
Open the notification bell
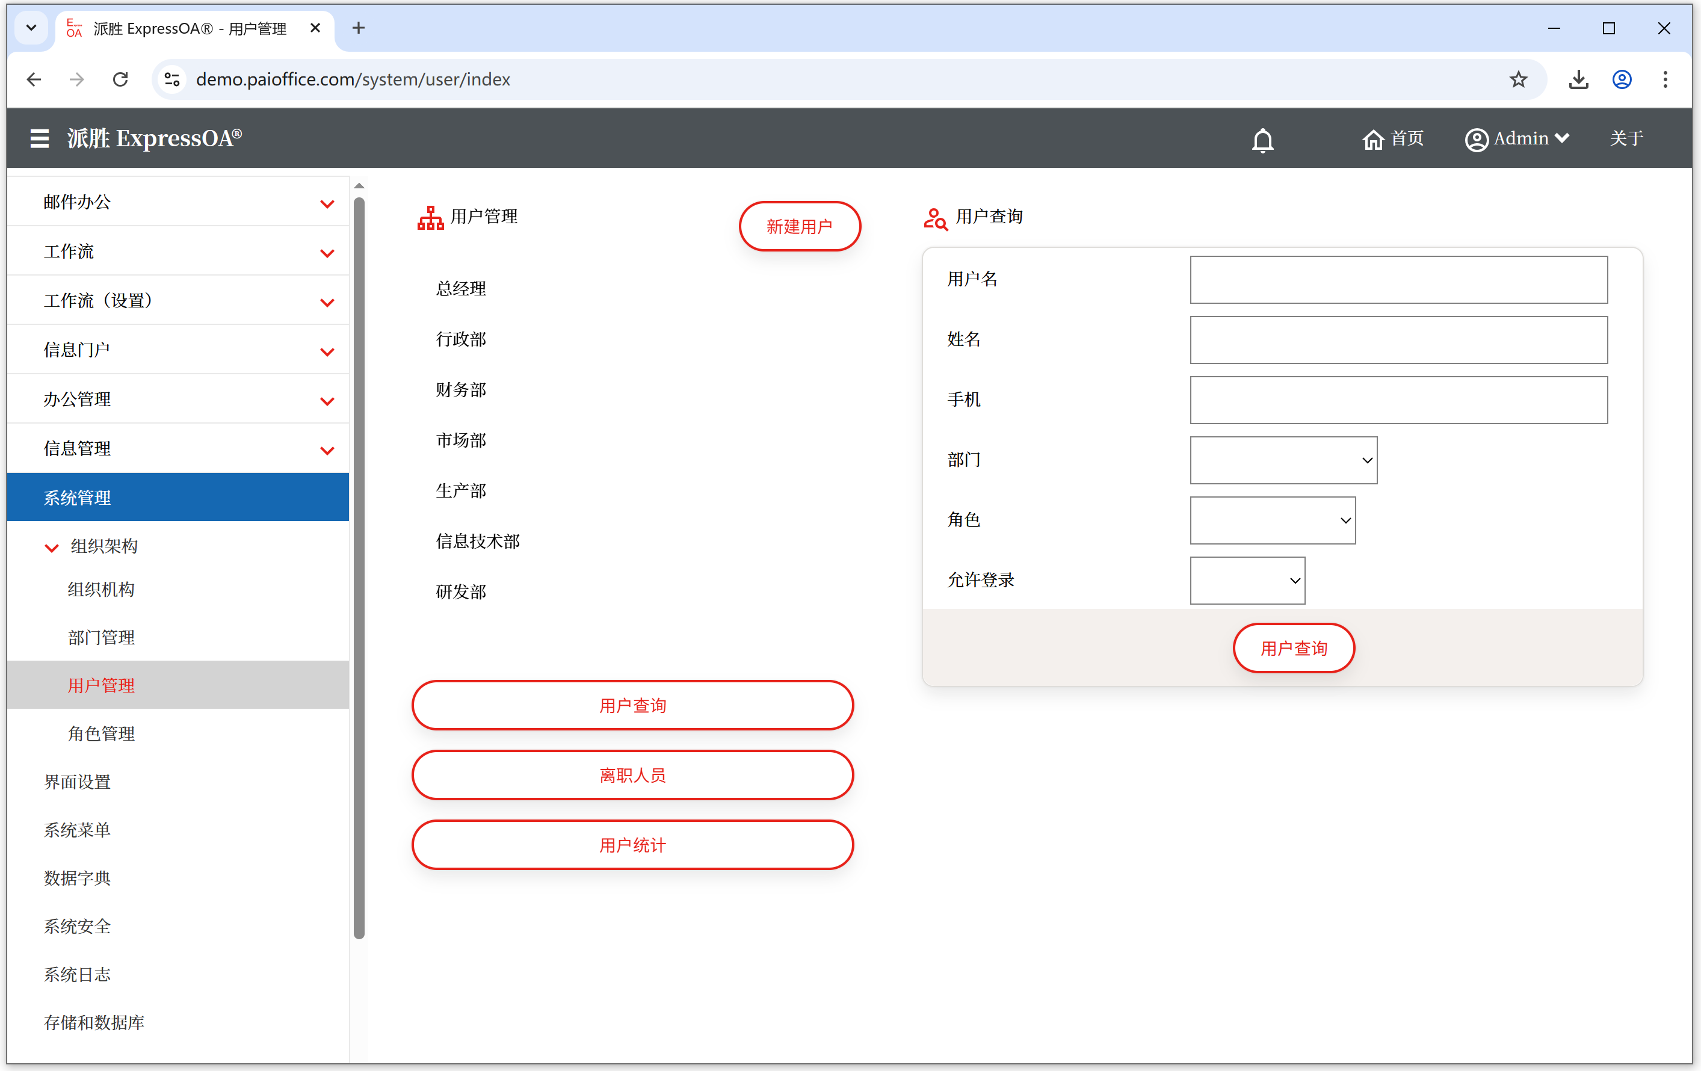[x=1262, y=140]
